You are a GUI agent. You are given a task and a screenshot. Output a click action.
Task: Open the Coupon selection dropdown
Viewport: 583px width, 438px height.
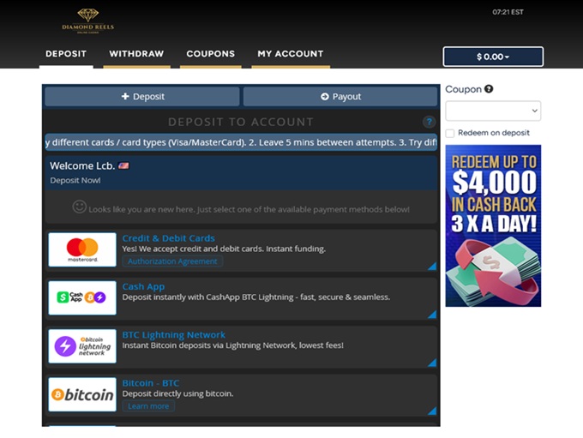pos(493,111)
